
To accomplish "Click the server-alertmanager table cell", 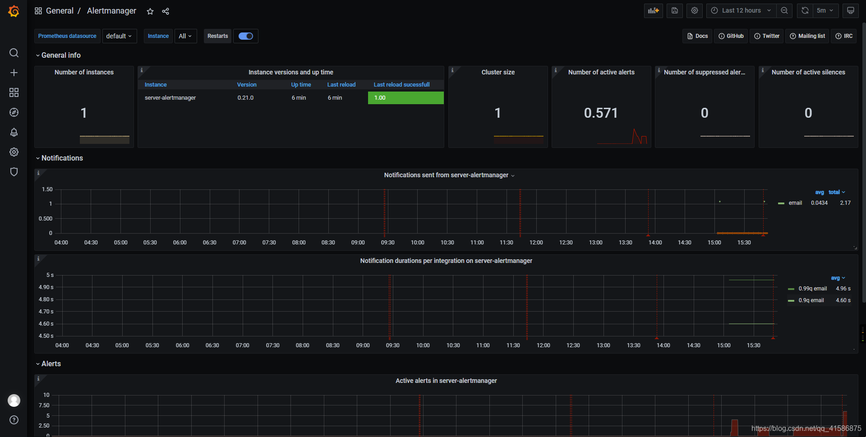I will [170, 98].
